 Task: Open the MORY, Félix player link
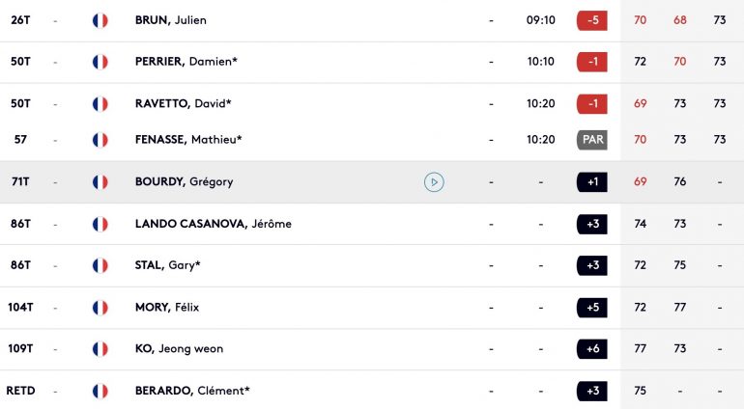167,307
